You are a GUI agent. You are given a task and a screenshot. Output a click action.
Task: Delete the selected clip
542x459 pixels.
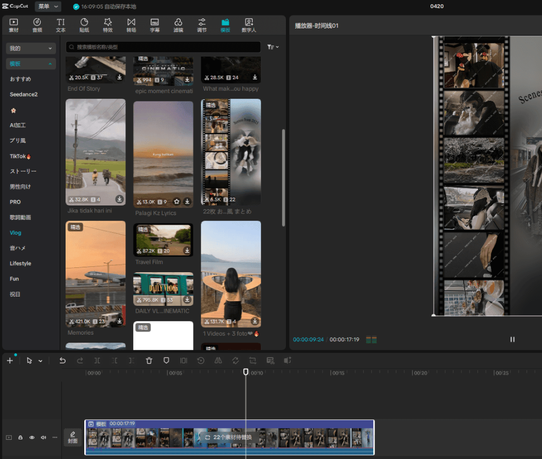[x=149, y=361]
